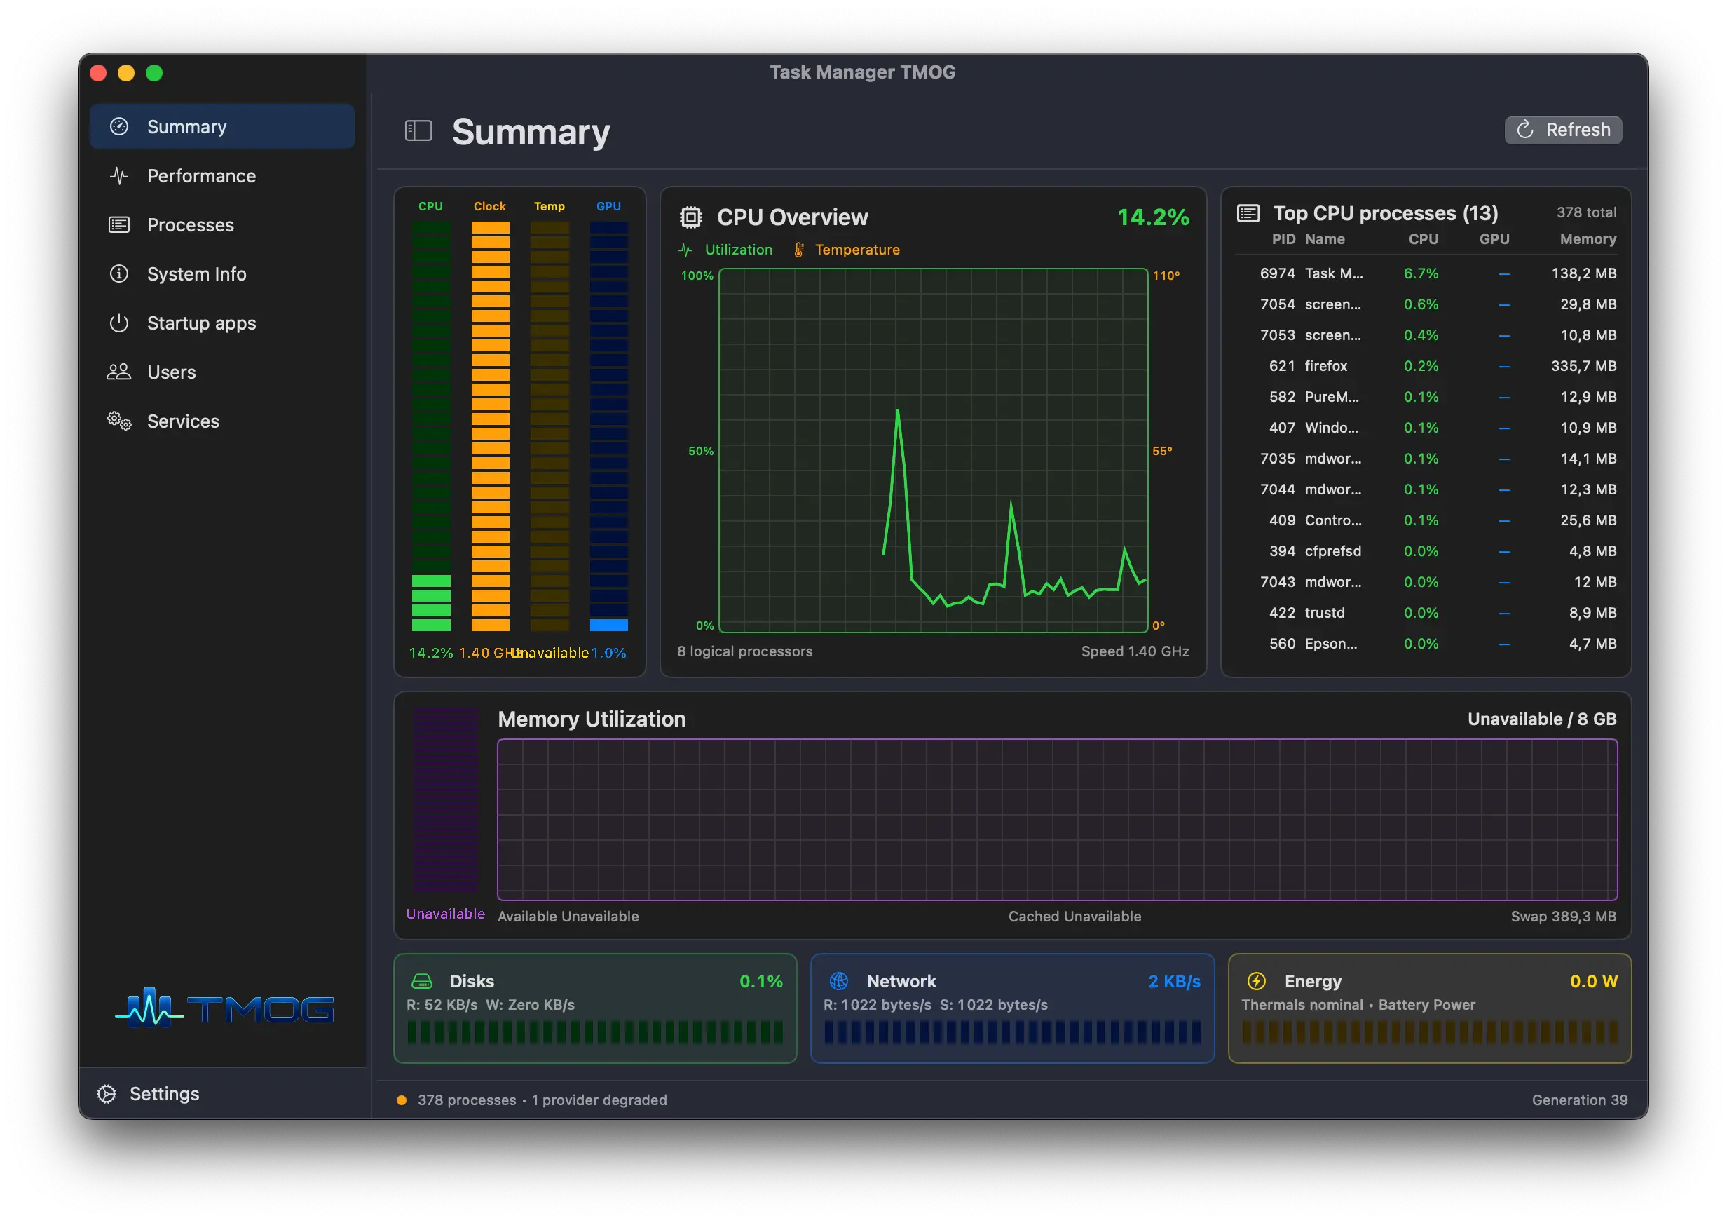Click 'Unavailable / 8 GB' memory text
Image resolution: width=1727 pixels, height=1223 pixels.
pyautogui.click(x=1542, y=719)
